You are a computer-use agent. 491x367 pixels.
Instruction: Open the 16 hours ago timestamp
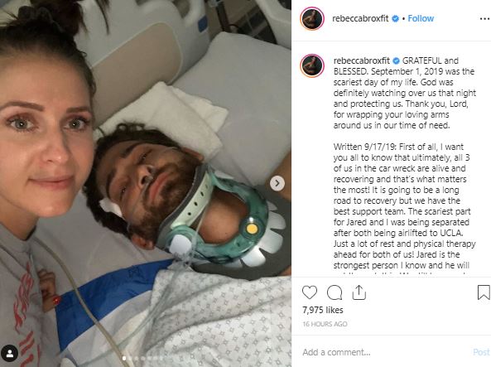tap(325, 324)
